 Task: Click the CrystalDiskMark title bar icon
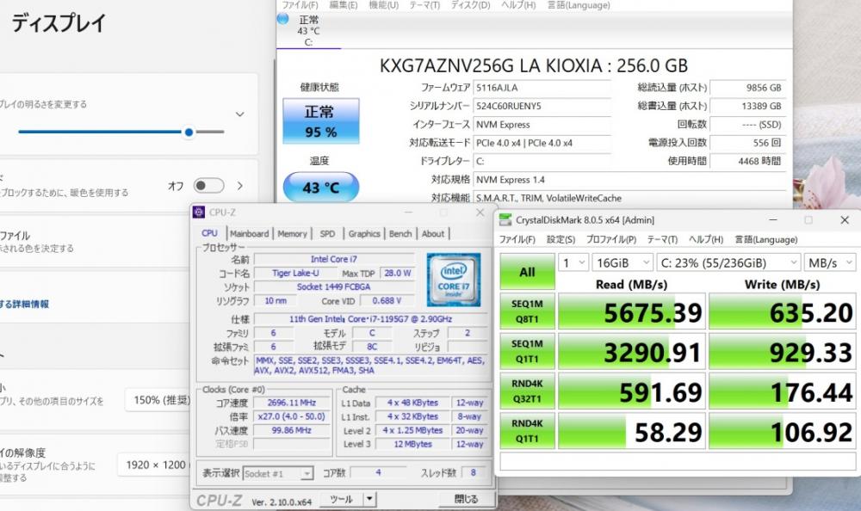[505, 220]
